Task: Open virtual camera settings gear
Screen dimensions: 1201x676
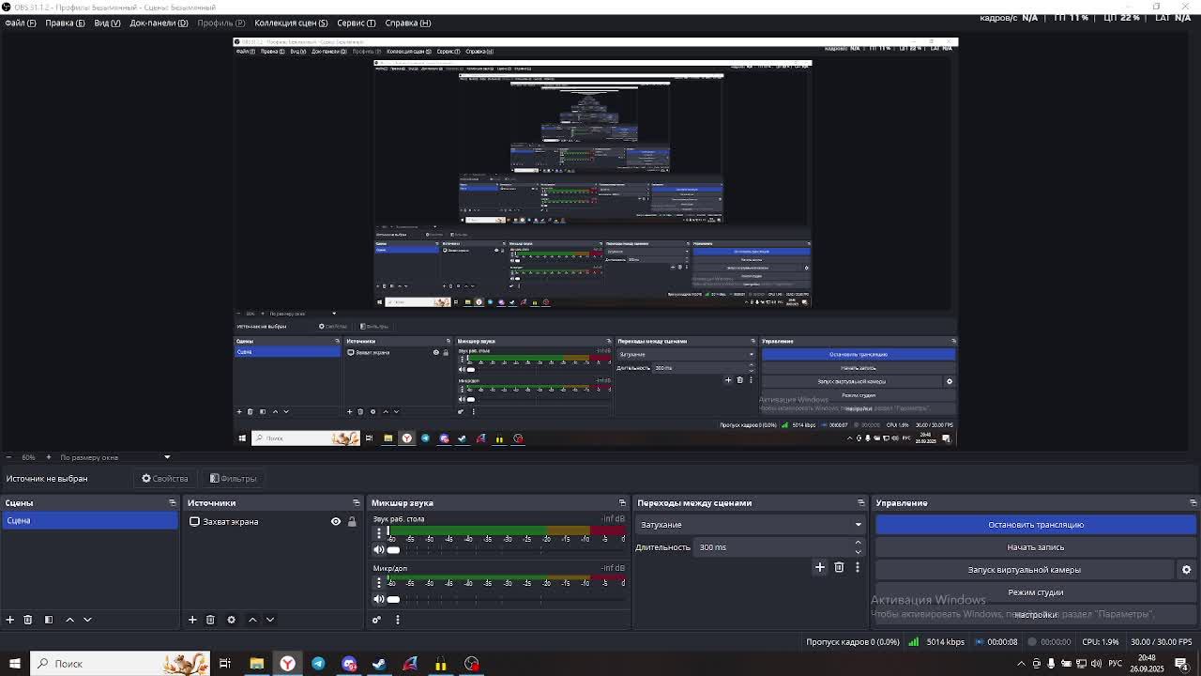Action: coord(1186,570)
